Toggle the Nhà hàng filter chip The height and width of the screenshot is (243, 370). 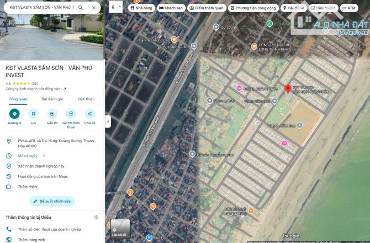coord(141,8)
